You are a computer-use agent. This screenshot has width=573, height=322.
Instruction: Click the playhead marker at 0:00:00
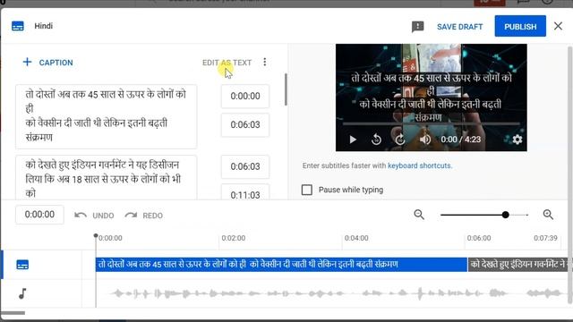point(96,236)
